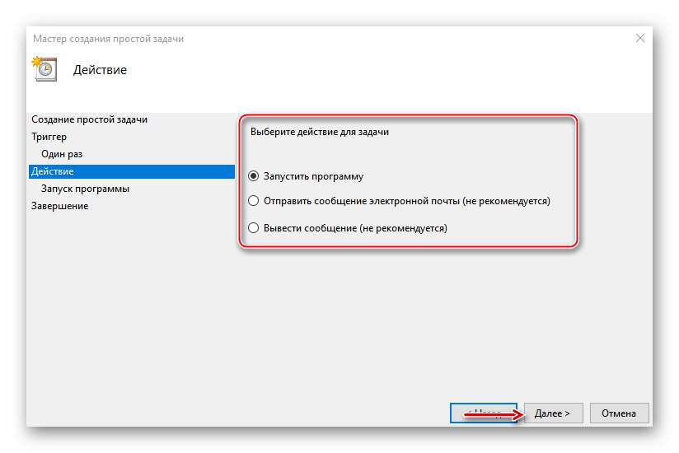Screen dimensions: 679x453
Task: Select the "Один раз" sub-step
Action: click(x=62, y=154)
